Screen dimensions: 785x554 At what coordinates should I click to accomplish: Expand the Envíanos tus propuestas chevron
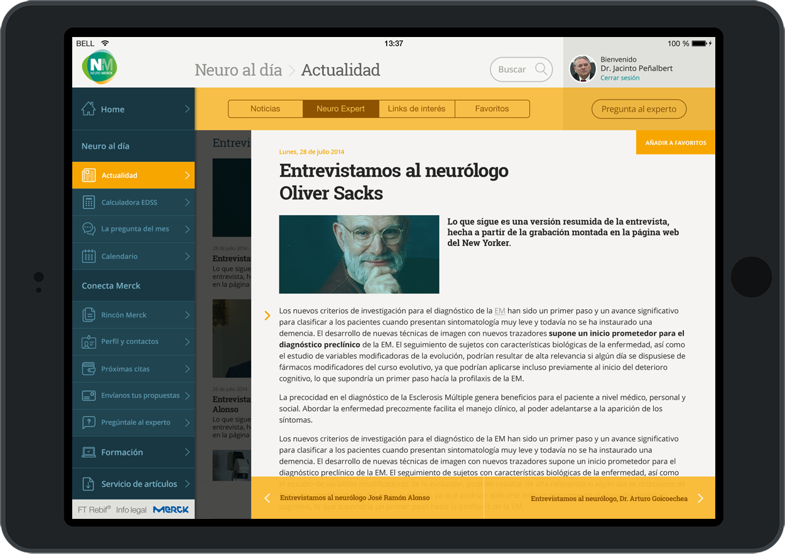pyautogui.click(x=187, y=395)
